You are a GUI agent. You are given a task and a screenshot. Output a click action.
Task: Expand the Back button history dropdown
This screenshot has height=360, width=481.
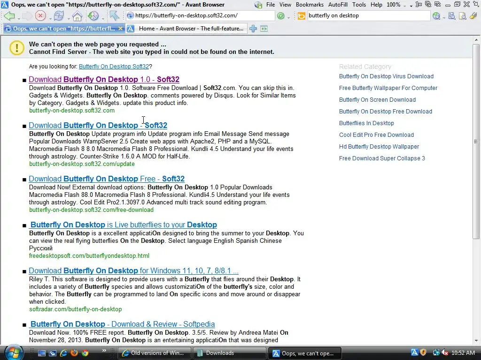pyautogui.click(x=19, y=19)
